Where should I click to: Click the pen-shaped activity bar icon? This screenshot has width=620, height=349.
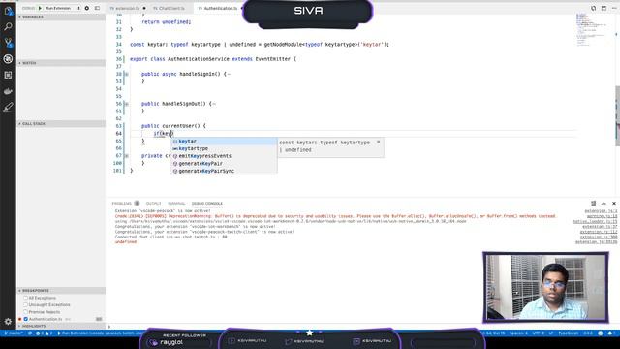tap(8, 108)
